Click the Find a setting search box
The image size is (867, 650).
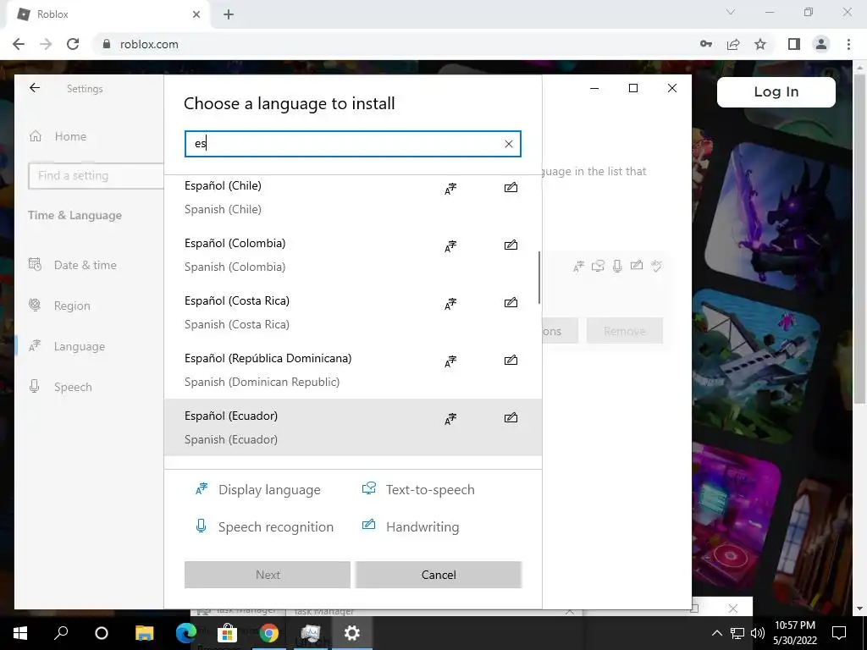(x=96, y=176)
